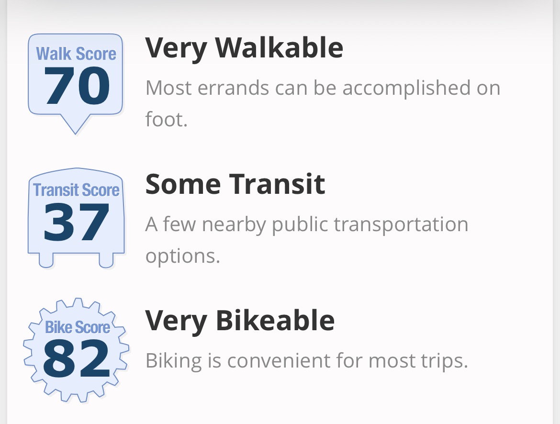
Task: Click the right wheel of the bus badge
Action: (x=106, y=260)
